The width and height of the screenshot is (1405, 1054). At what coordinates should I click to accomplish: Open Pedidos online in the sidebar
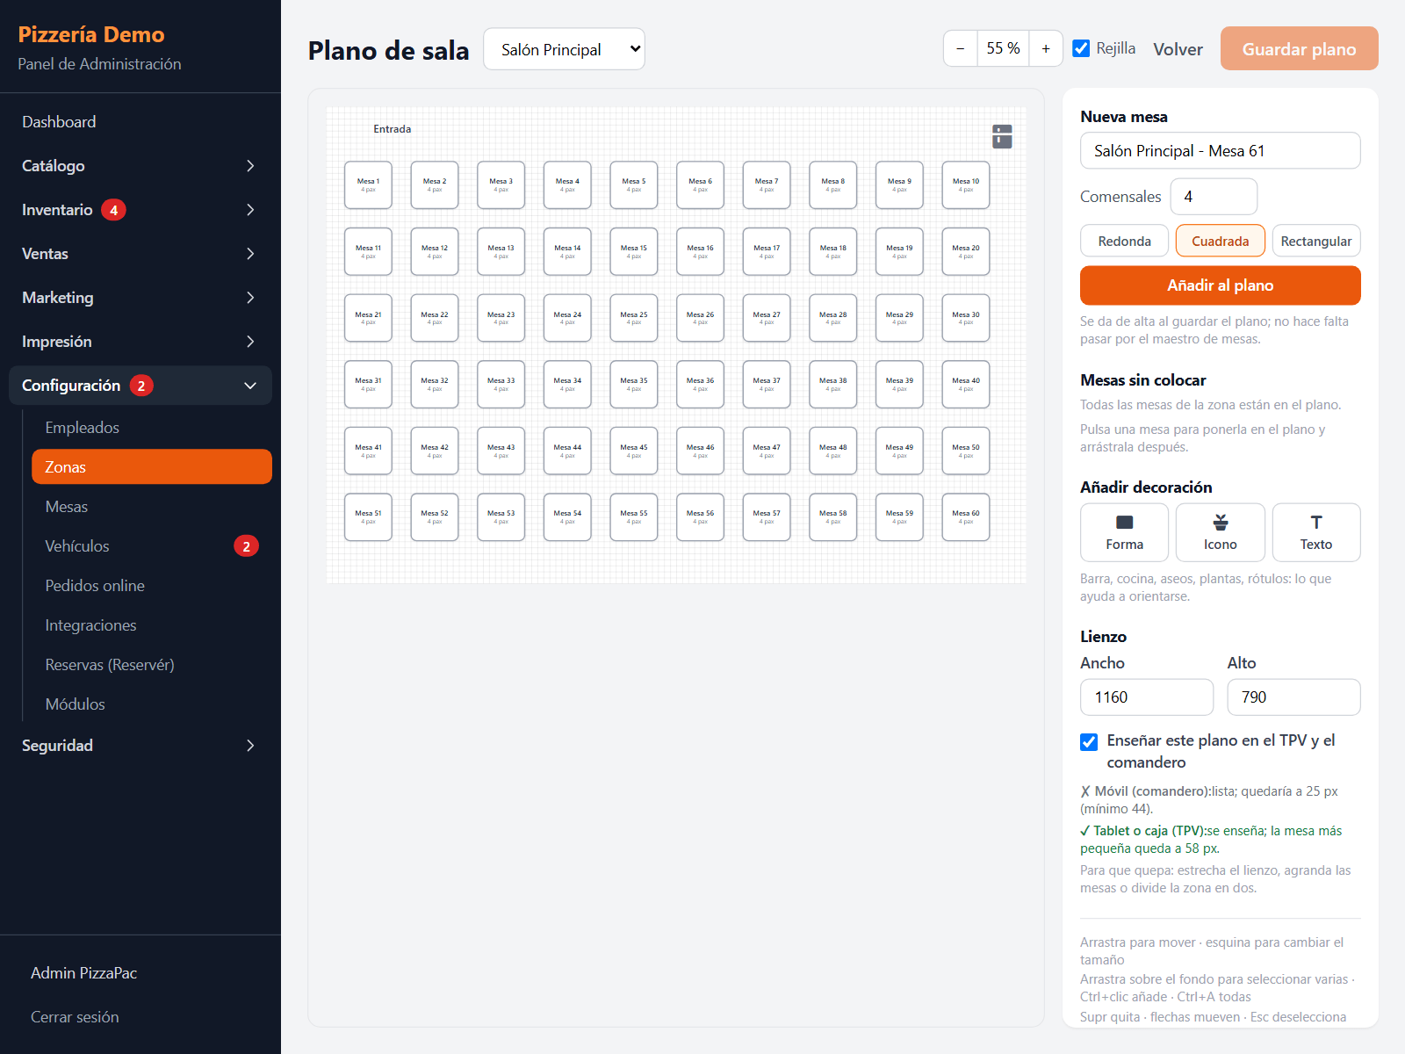click(152, 586)
